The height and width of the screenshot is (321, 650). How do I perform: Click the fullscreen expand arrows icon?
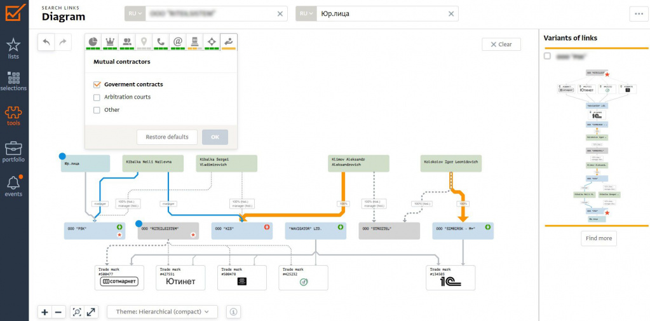(x=91, y=312)
